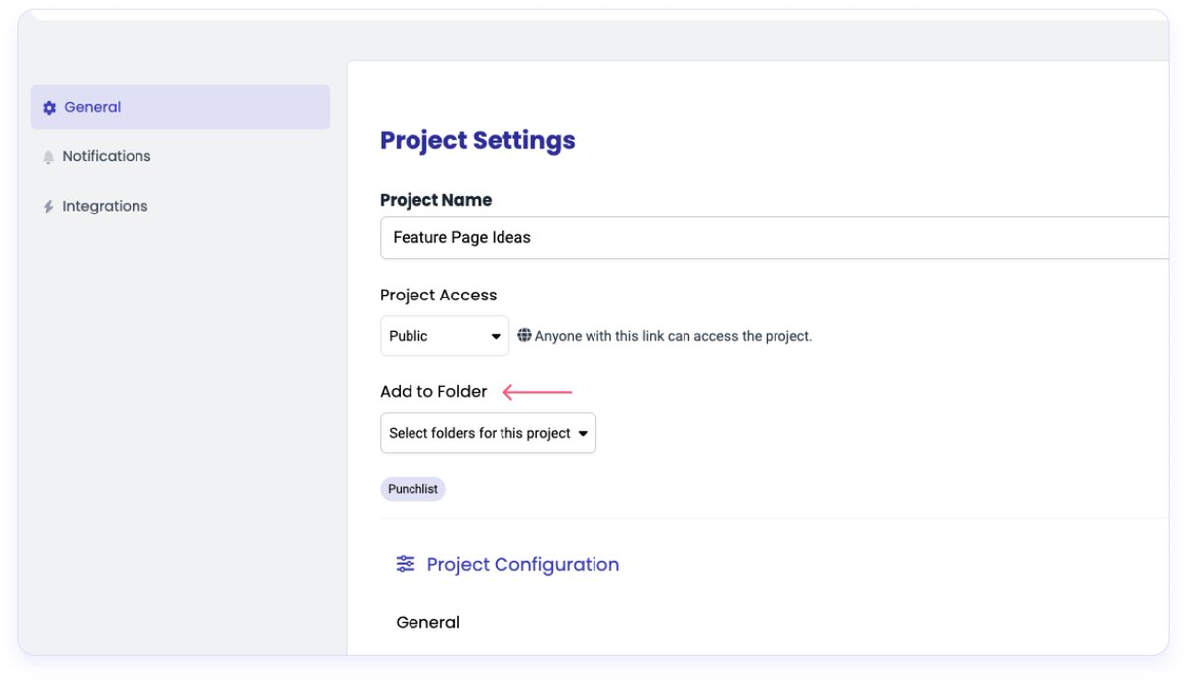Switch to the Notifications tab label
Viewport: 1187px width, 682px height.
pos(107,156)
